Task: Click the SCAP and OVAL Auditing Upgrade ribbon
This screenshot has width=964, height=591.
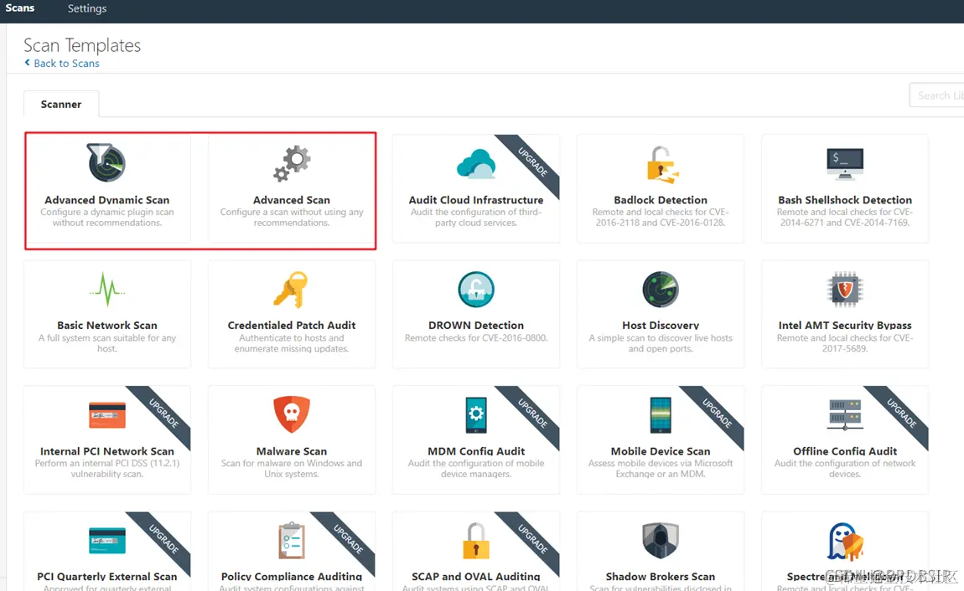Action: (532, 539)
